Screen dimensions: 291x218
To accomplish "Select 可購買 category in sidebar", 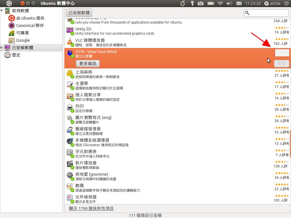I will click(22, 33).
